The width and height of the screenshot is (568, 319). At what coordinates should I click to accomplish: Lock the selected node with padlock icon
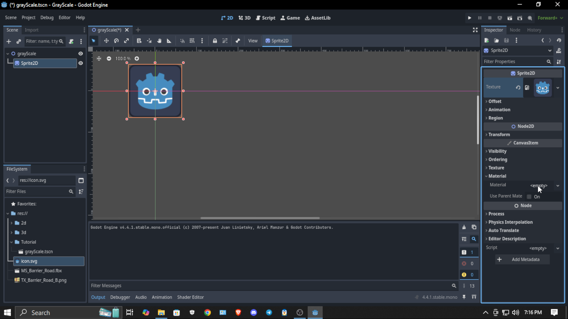[x=215, y=41]
